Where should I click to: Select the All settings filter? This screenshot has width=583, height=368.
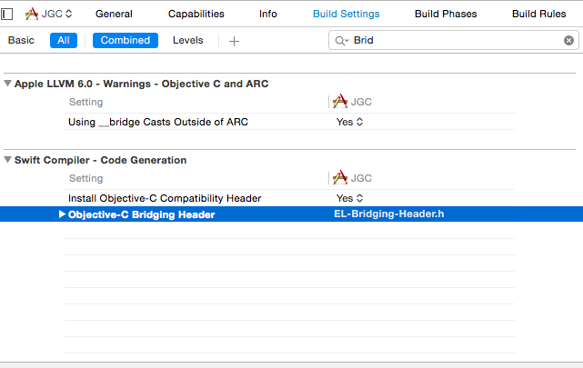click(x=64, y=40)
